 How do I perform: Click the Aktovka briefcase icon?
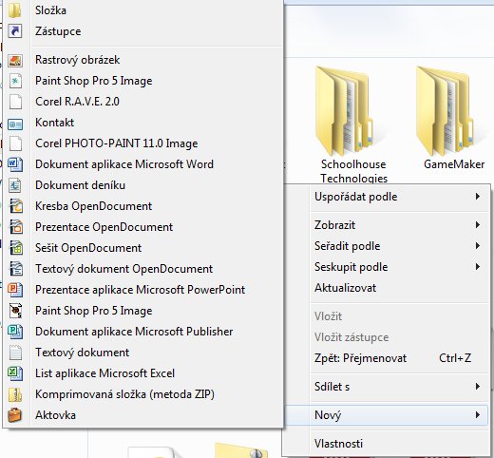(15, 415)
